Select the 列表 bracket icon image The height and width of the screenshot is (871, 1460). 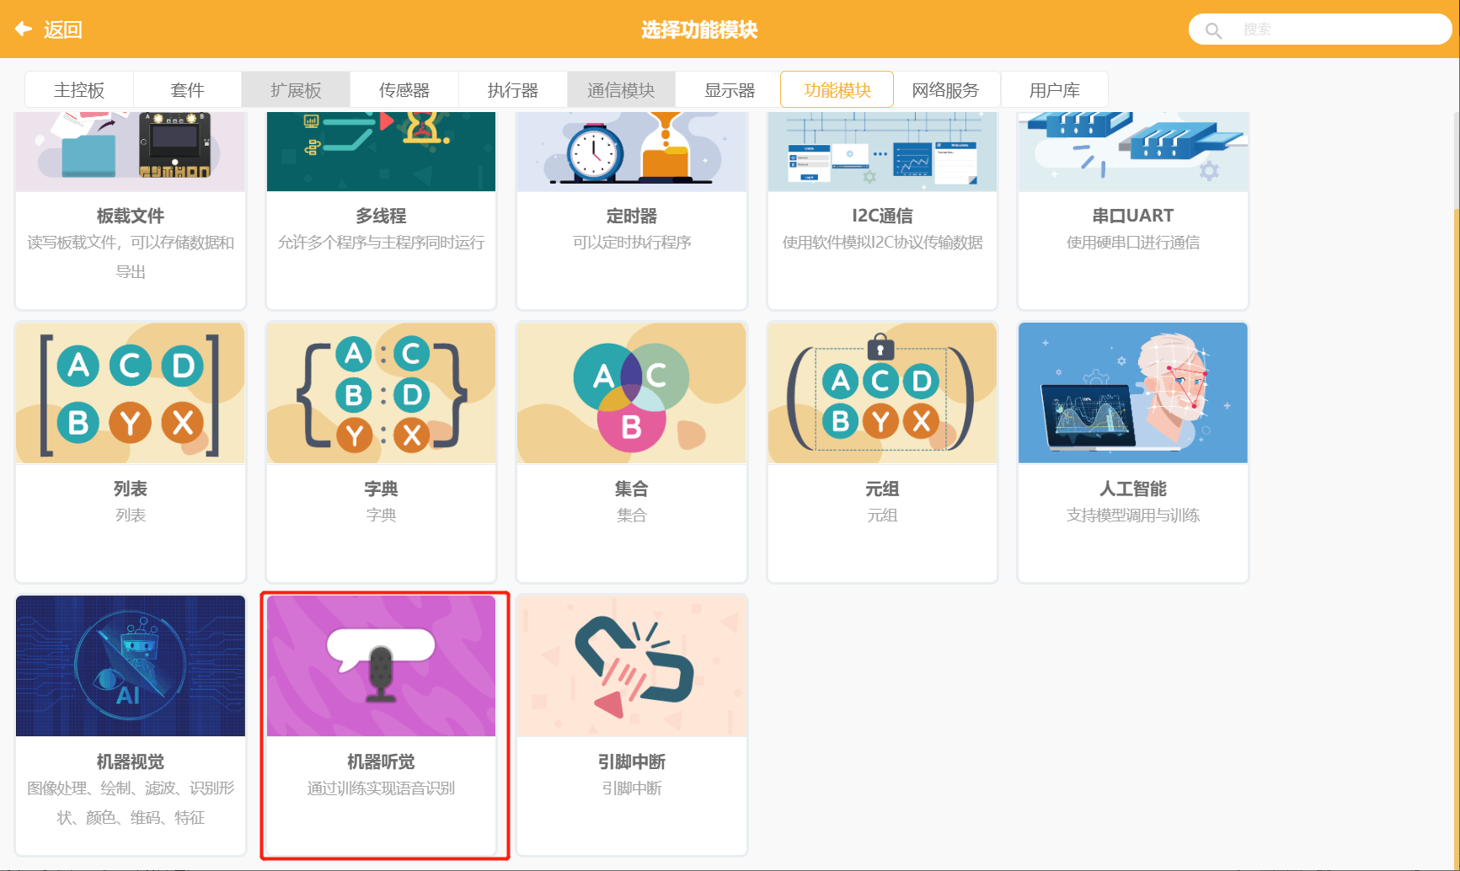click(x=131, y=393)
